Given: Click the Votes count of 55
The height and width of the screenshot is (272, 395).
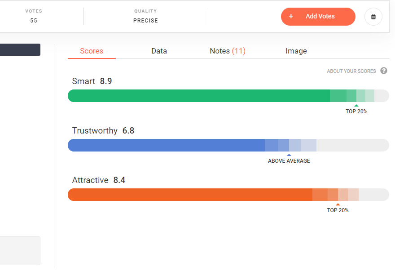Looking at the screenshot, I should (x=34, y=20).
